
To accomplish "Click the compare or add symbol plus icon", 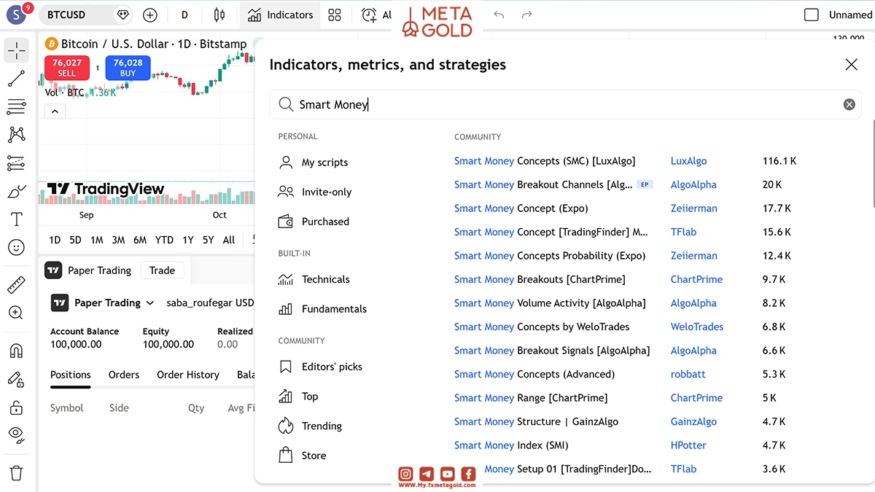I will coord(150,15).
